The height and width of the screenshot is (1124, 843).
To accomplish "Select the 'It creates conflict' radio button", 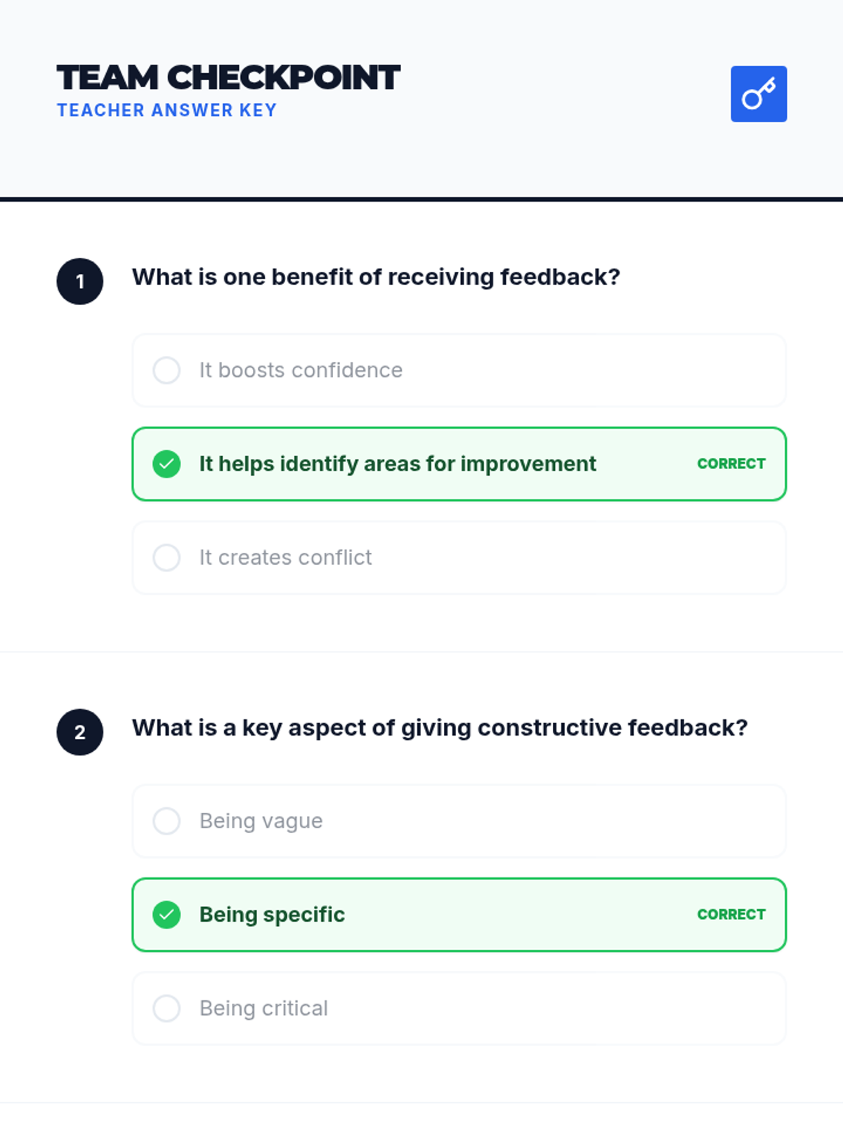I will (x=166, y=558).
